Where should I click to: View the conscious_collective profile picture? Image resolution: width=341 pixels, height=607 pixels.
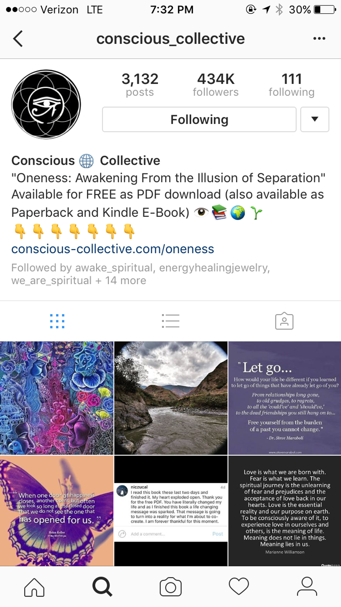pyautogui.click(x=46, y=104)
